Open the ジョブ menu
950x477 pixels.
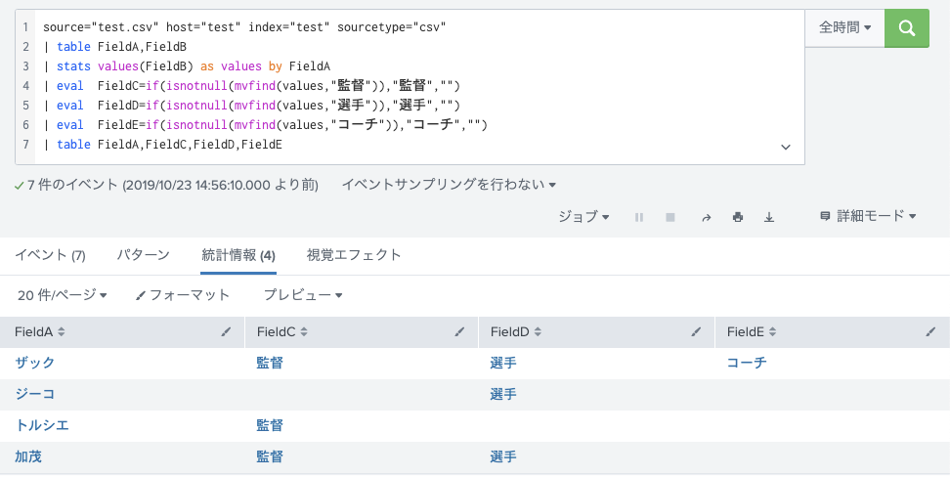pos(583,216)
